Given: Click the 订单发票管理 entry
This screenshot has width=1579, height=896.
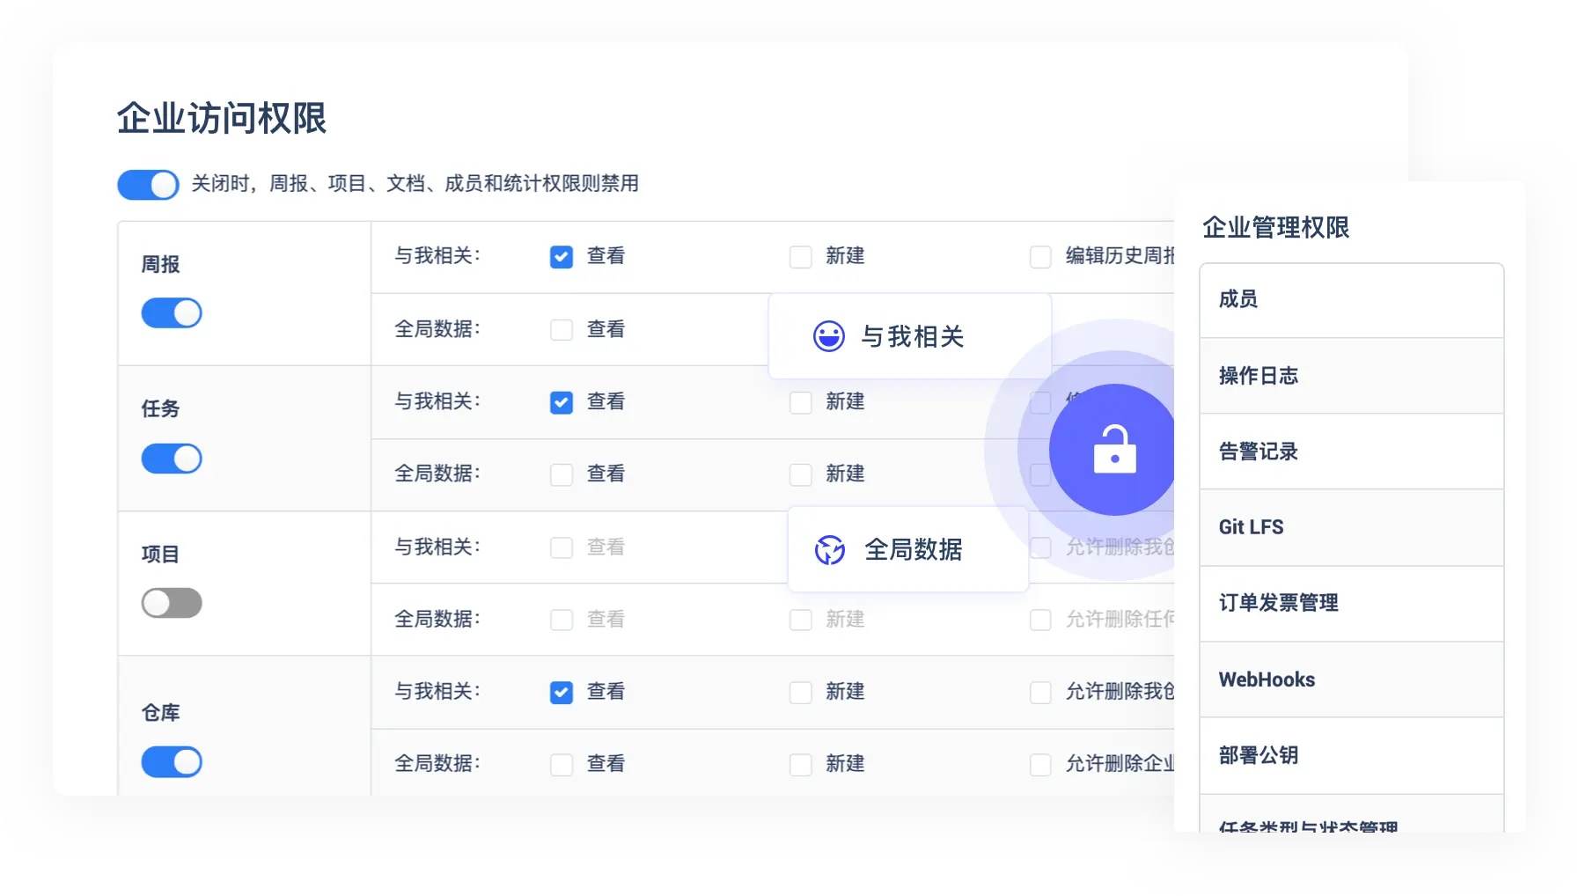Looking at the screenshot, I should pyautogui.click(x=1351, y=604).
